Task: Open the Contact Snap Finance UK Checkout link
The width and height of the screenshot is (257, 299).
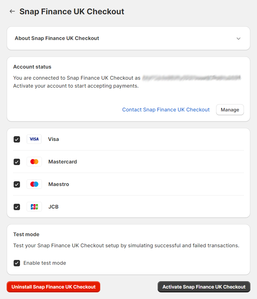Action: 166,110
